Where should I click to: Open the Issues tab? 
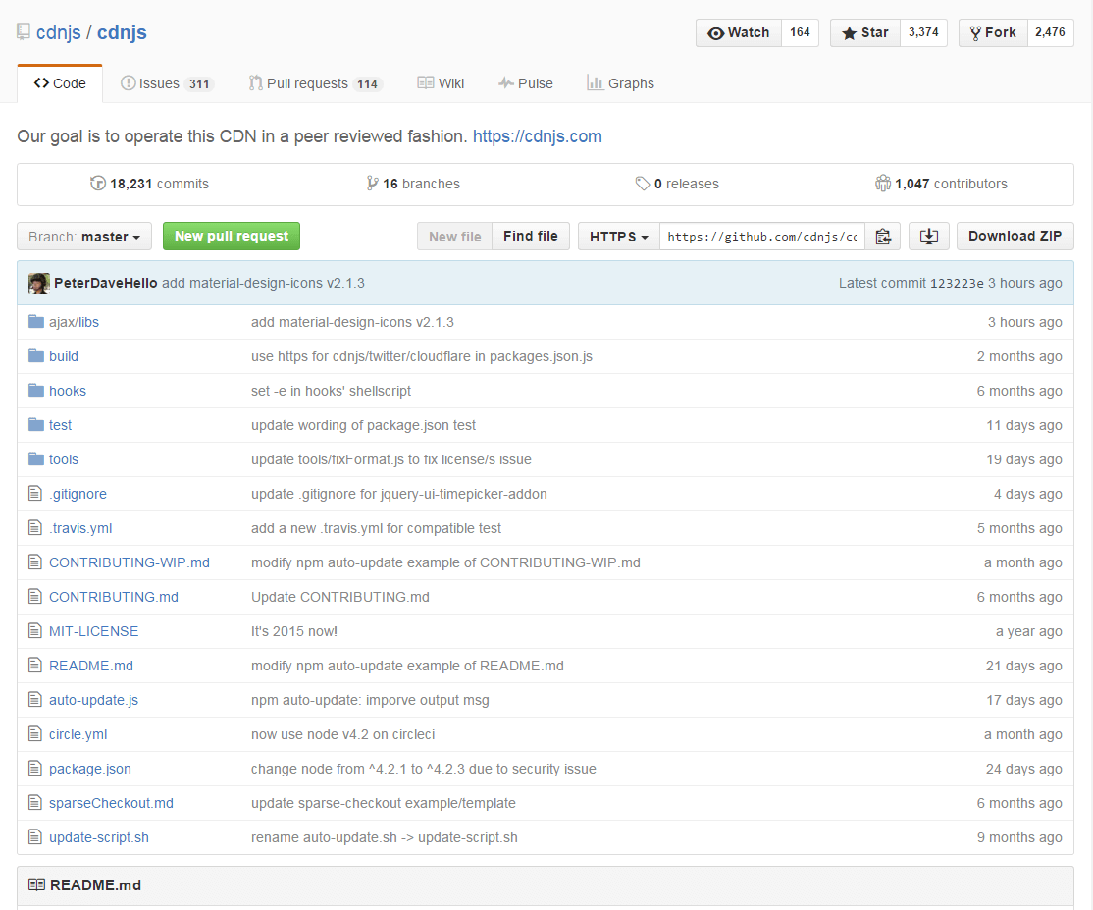(167, 83)
